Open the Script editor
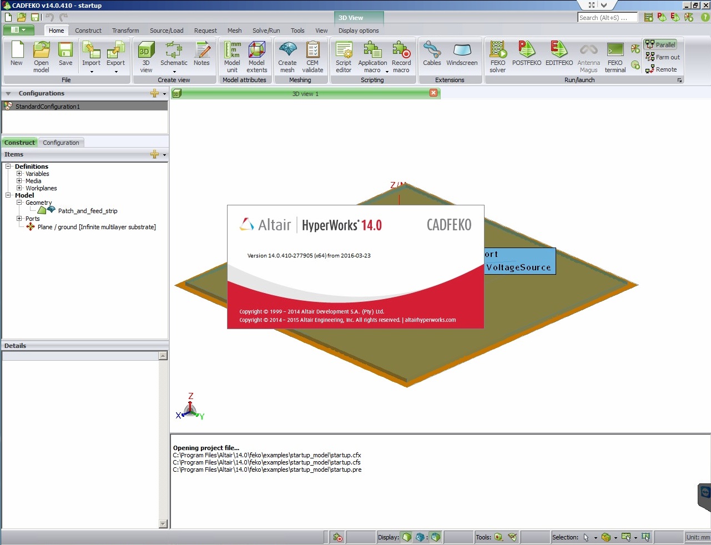 coord(344,57)
